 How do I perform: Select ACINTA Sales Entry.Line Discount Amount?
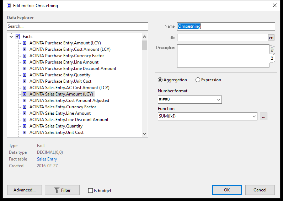[69, 120]
